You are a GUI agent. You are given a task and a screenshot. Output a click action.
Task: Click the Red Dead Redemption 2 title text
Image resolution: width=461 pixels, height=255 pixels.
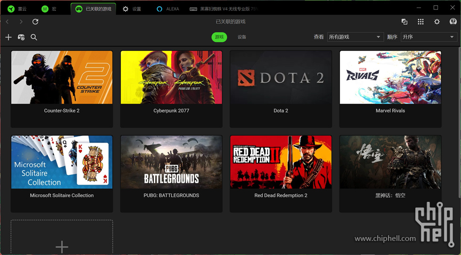tap(281, 195)
